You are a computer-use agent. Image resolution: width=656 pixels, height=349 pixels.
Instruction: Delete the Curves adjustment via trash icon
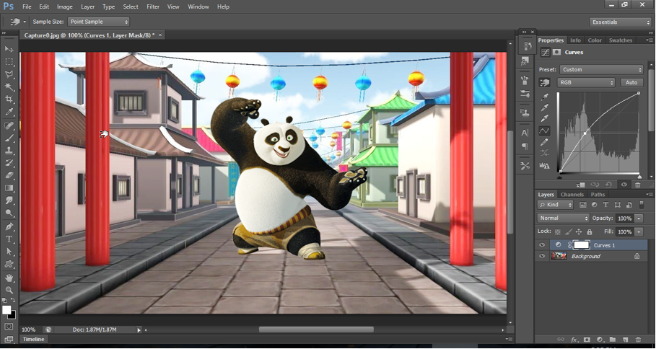[637, 185]
